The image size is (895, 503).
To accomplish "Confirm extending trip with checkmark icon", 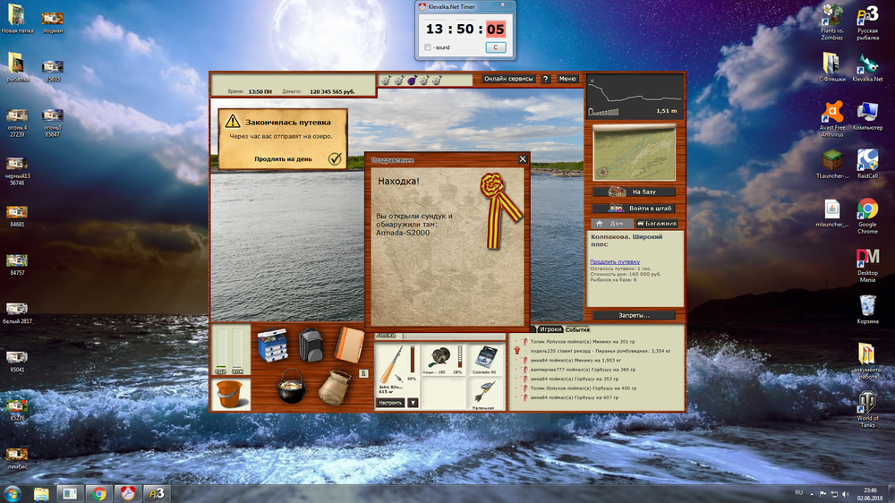I will tap(334, 158).
